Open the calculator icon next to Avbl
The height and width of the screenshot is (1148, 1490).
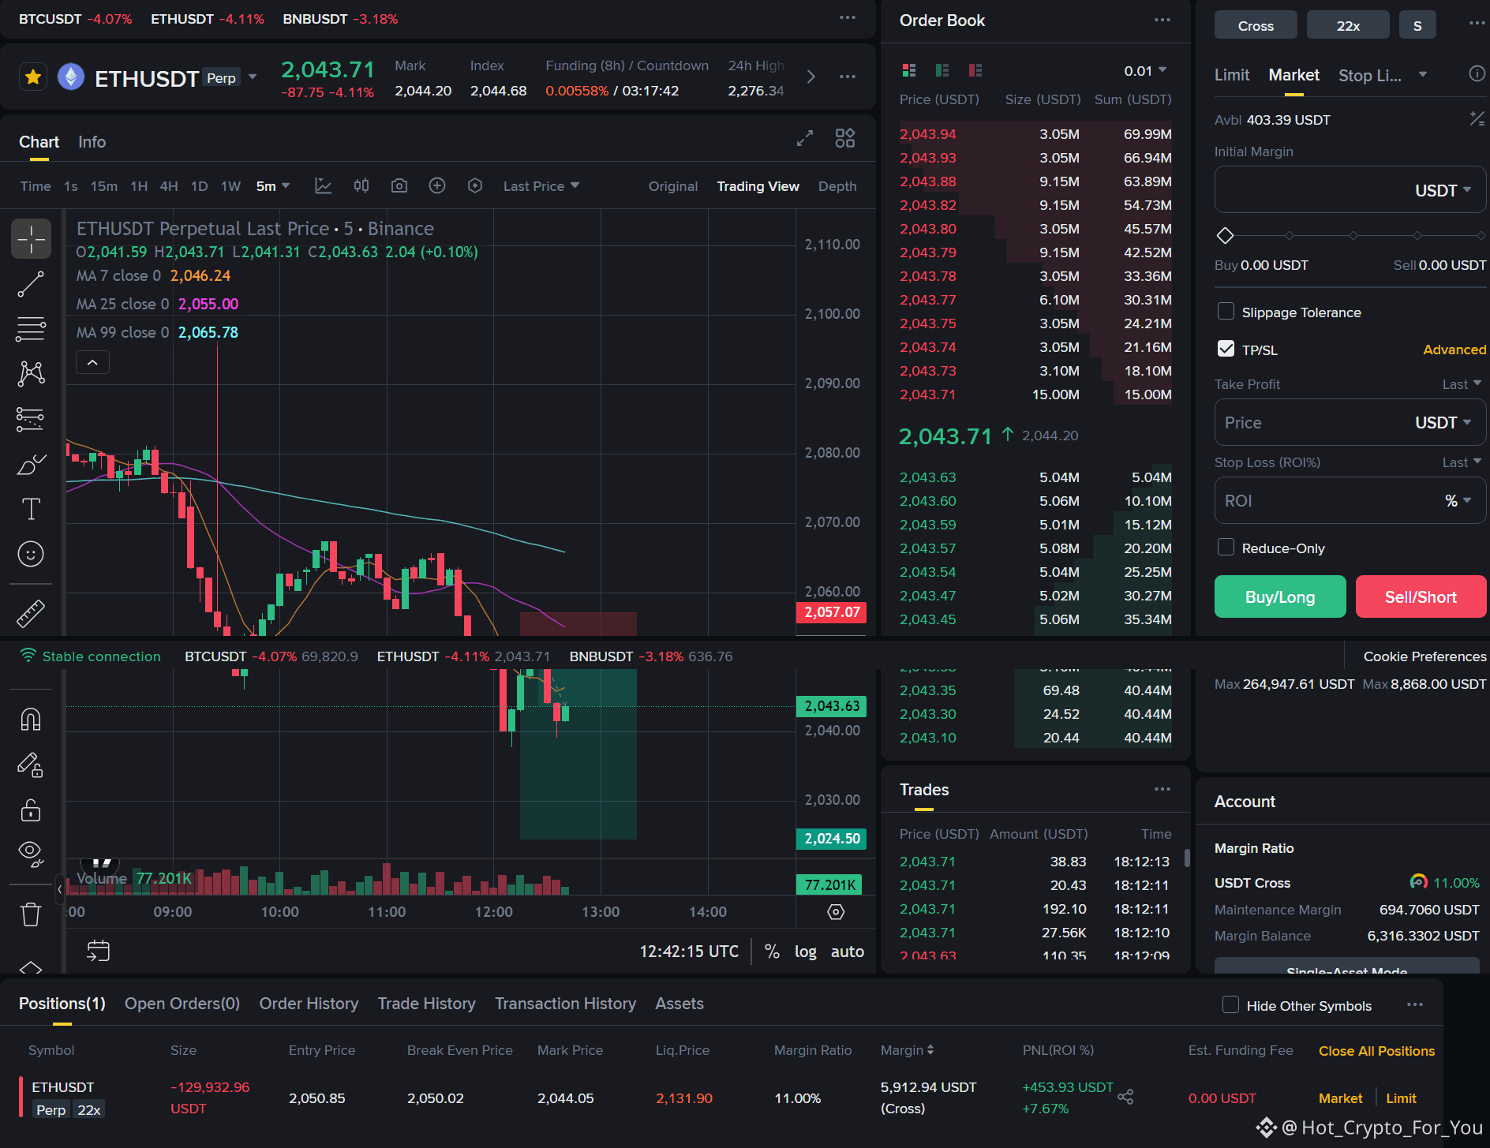(x=1477, y=119)
